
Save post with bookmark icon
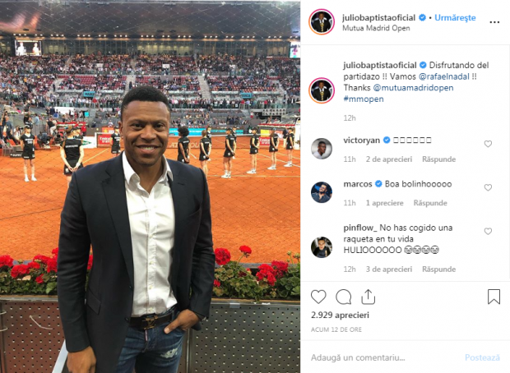click(494, 297)
